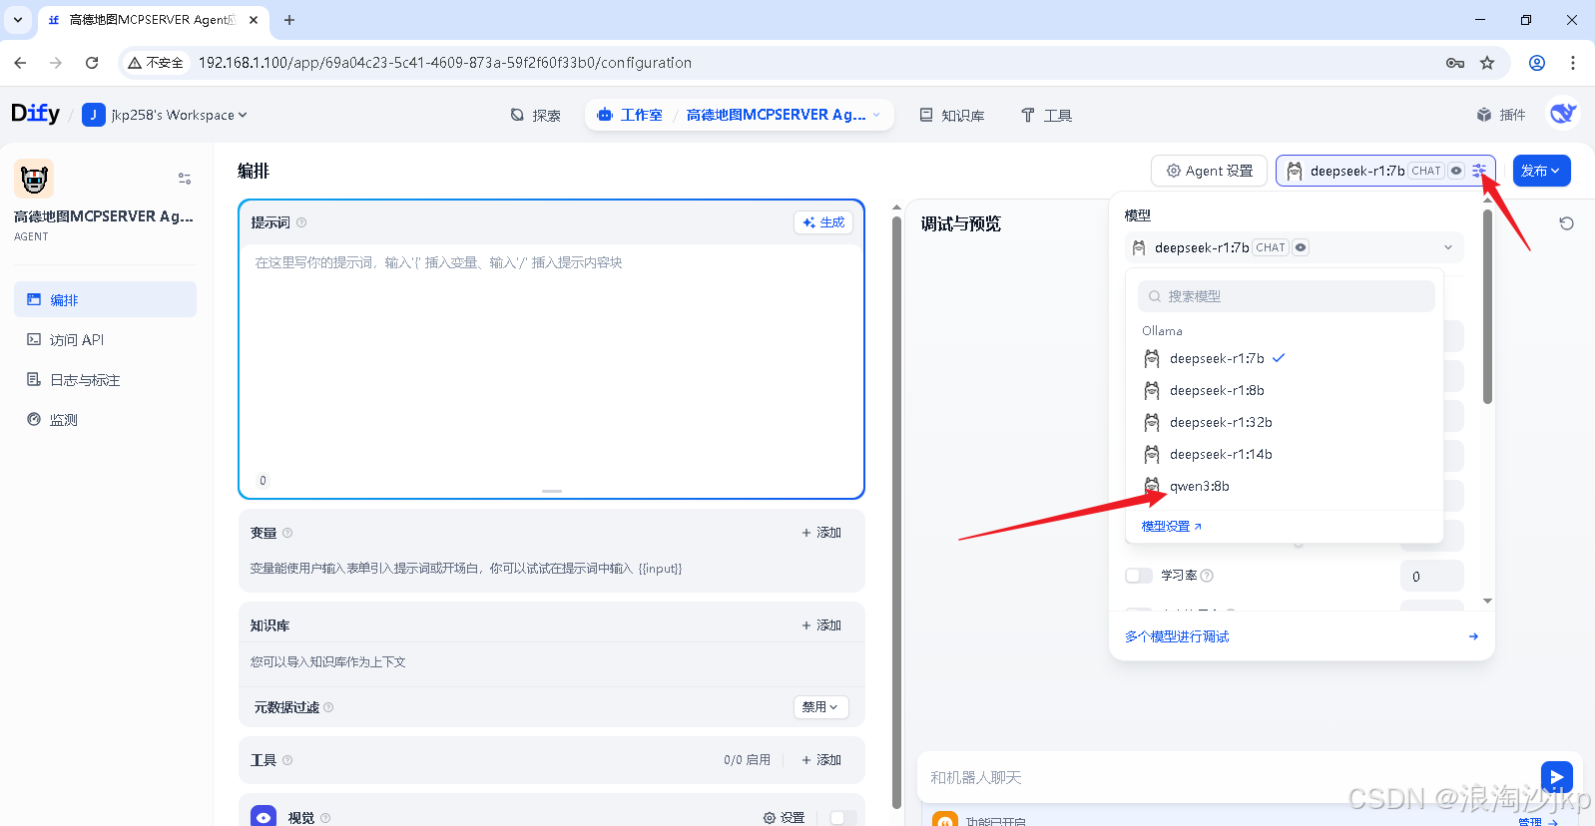This screenshot has height=826, width=1595.
Task: Show the tools help icon
Action: point(287,760)
